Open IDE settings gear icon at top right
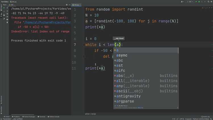The width and height of the screenshot is (213, 120). (x=211, y=2)
